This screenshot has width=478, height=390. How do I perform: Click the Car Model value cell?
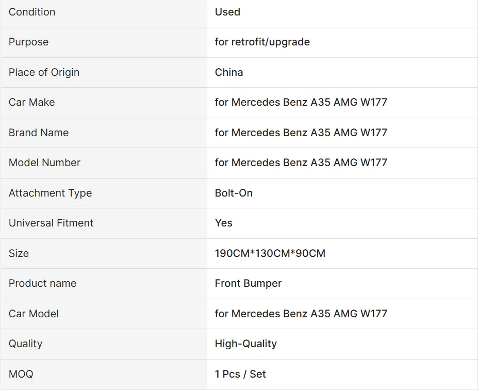coord(301,314)
